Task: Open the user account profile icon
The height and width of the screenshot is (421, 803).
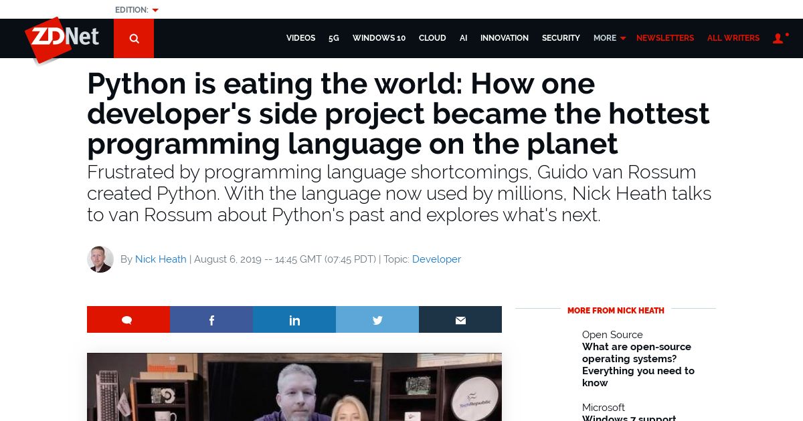Action: (778, 39)
